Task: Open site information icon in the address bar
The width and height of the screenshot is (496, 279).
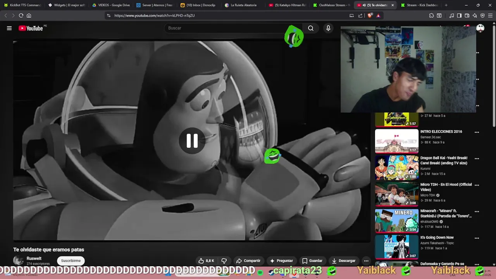Action: pyautogui.click(x=108, y=15)
